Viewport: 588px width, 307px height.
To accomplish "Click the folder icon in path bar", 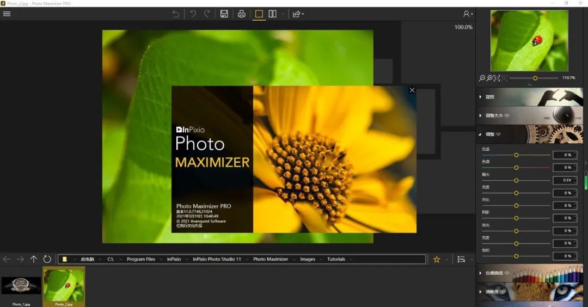I will point(64,259).
